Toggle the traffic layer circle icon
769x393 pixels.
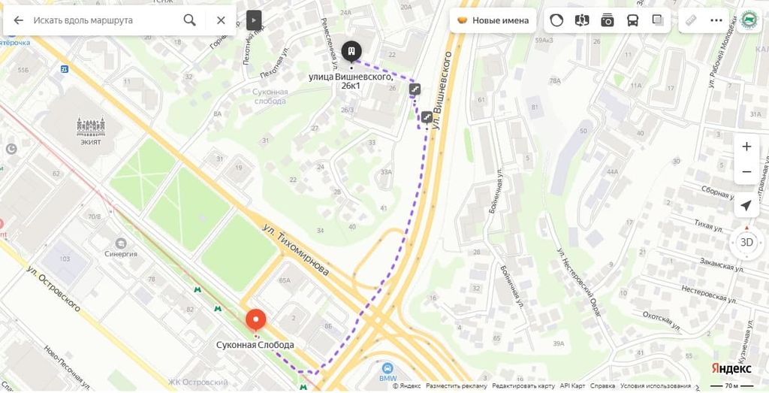(x=556, y=20)
